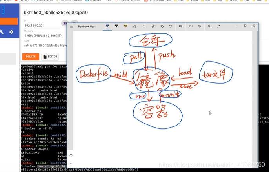Click the instance name heading
This screenshot has height=172, width=269.
(56, 13)
